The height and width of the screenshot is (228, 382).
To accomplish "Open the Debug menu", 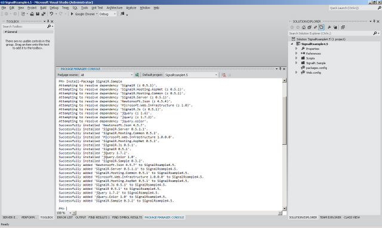I will (x=54, y=8).
